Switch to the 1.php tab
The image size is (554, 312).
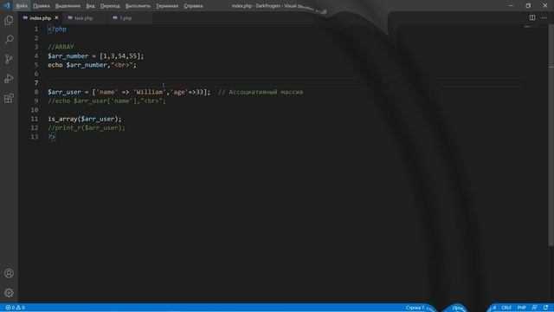point(126,17)
